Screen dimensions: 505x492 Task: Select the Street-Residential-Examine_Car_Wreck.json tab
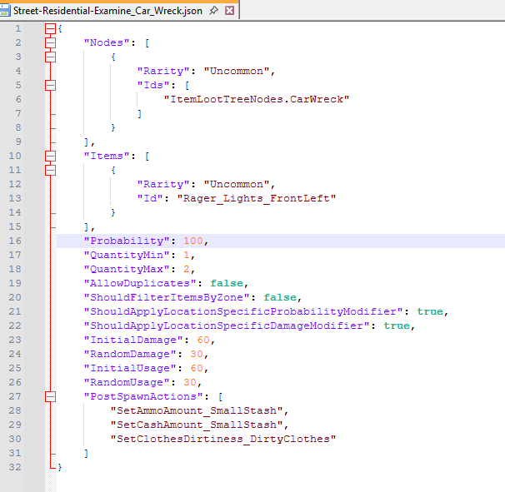pyautogui.click(x=108, y=10)
